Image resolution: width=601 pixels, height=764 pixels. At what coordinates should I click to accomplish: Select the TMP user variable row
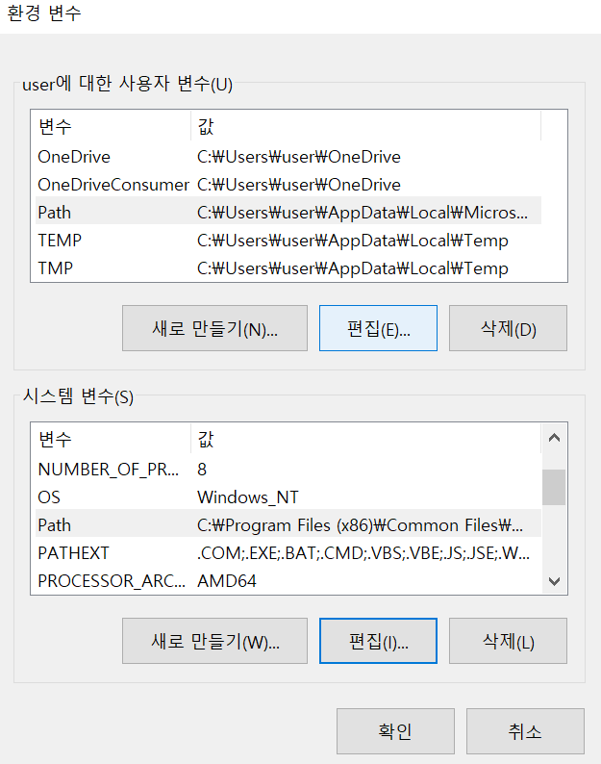click(288, 268)
